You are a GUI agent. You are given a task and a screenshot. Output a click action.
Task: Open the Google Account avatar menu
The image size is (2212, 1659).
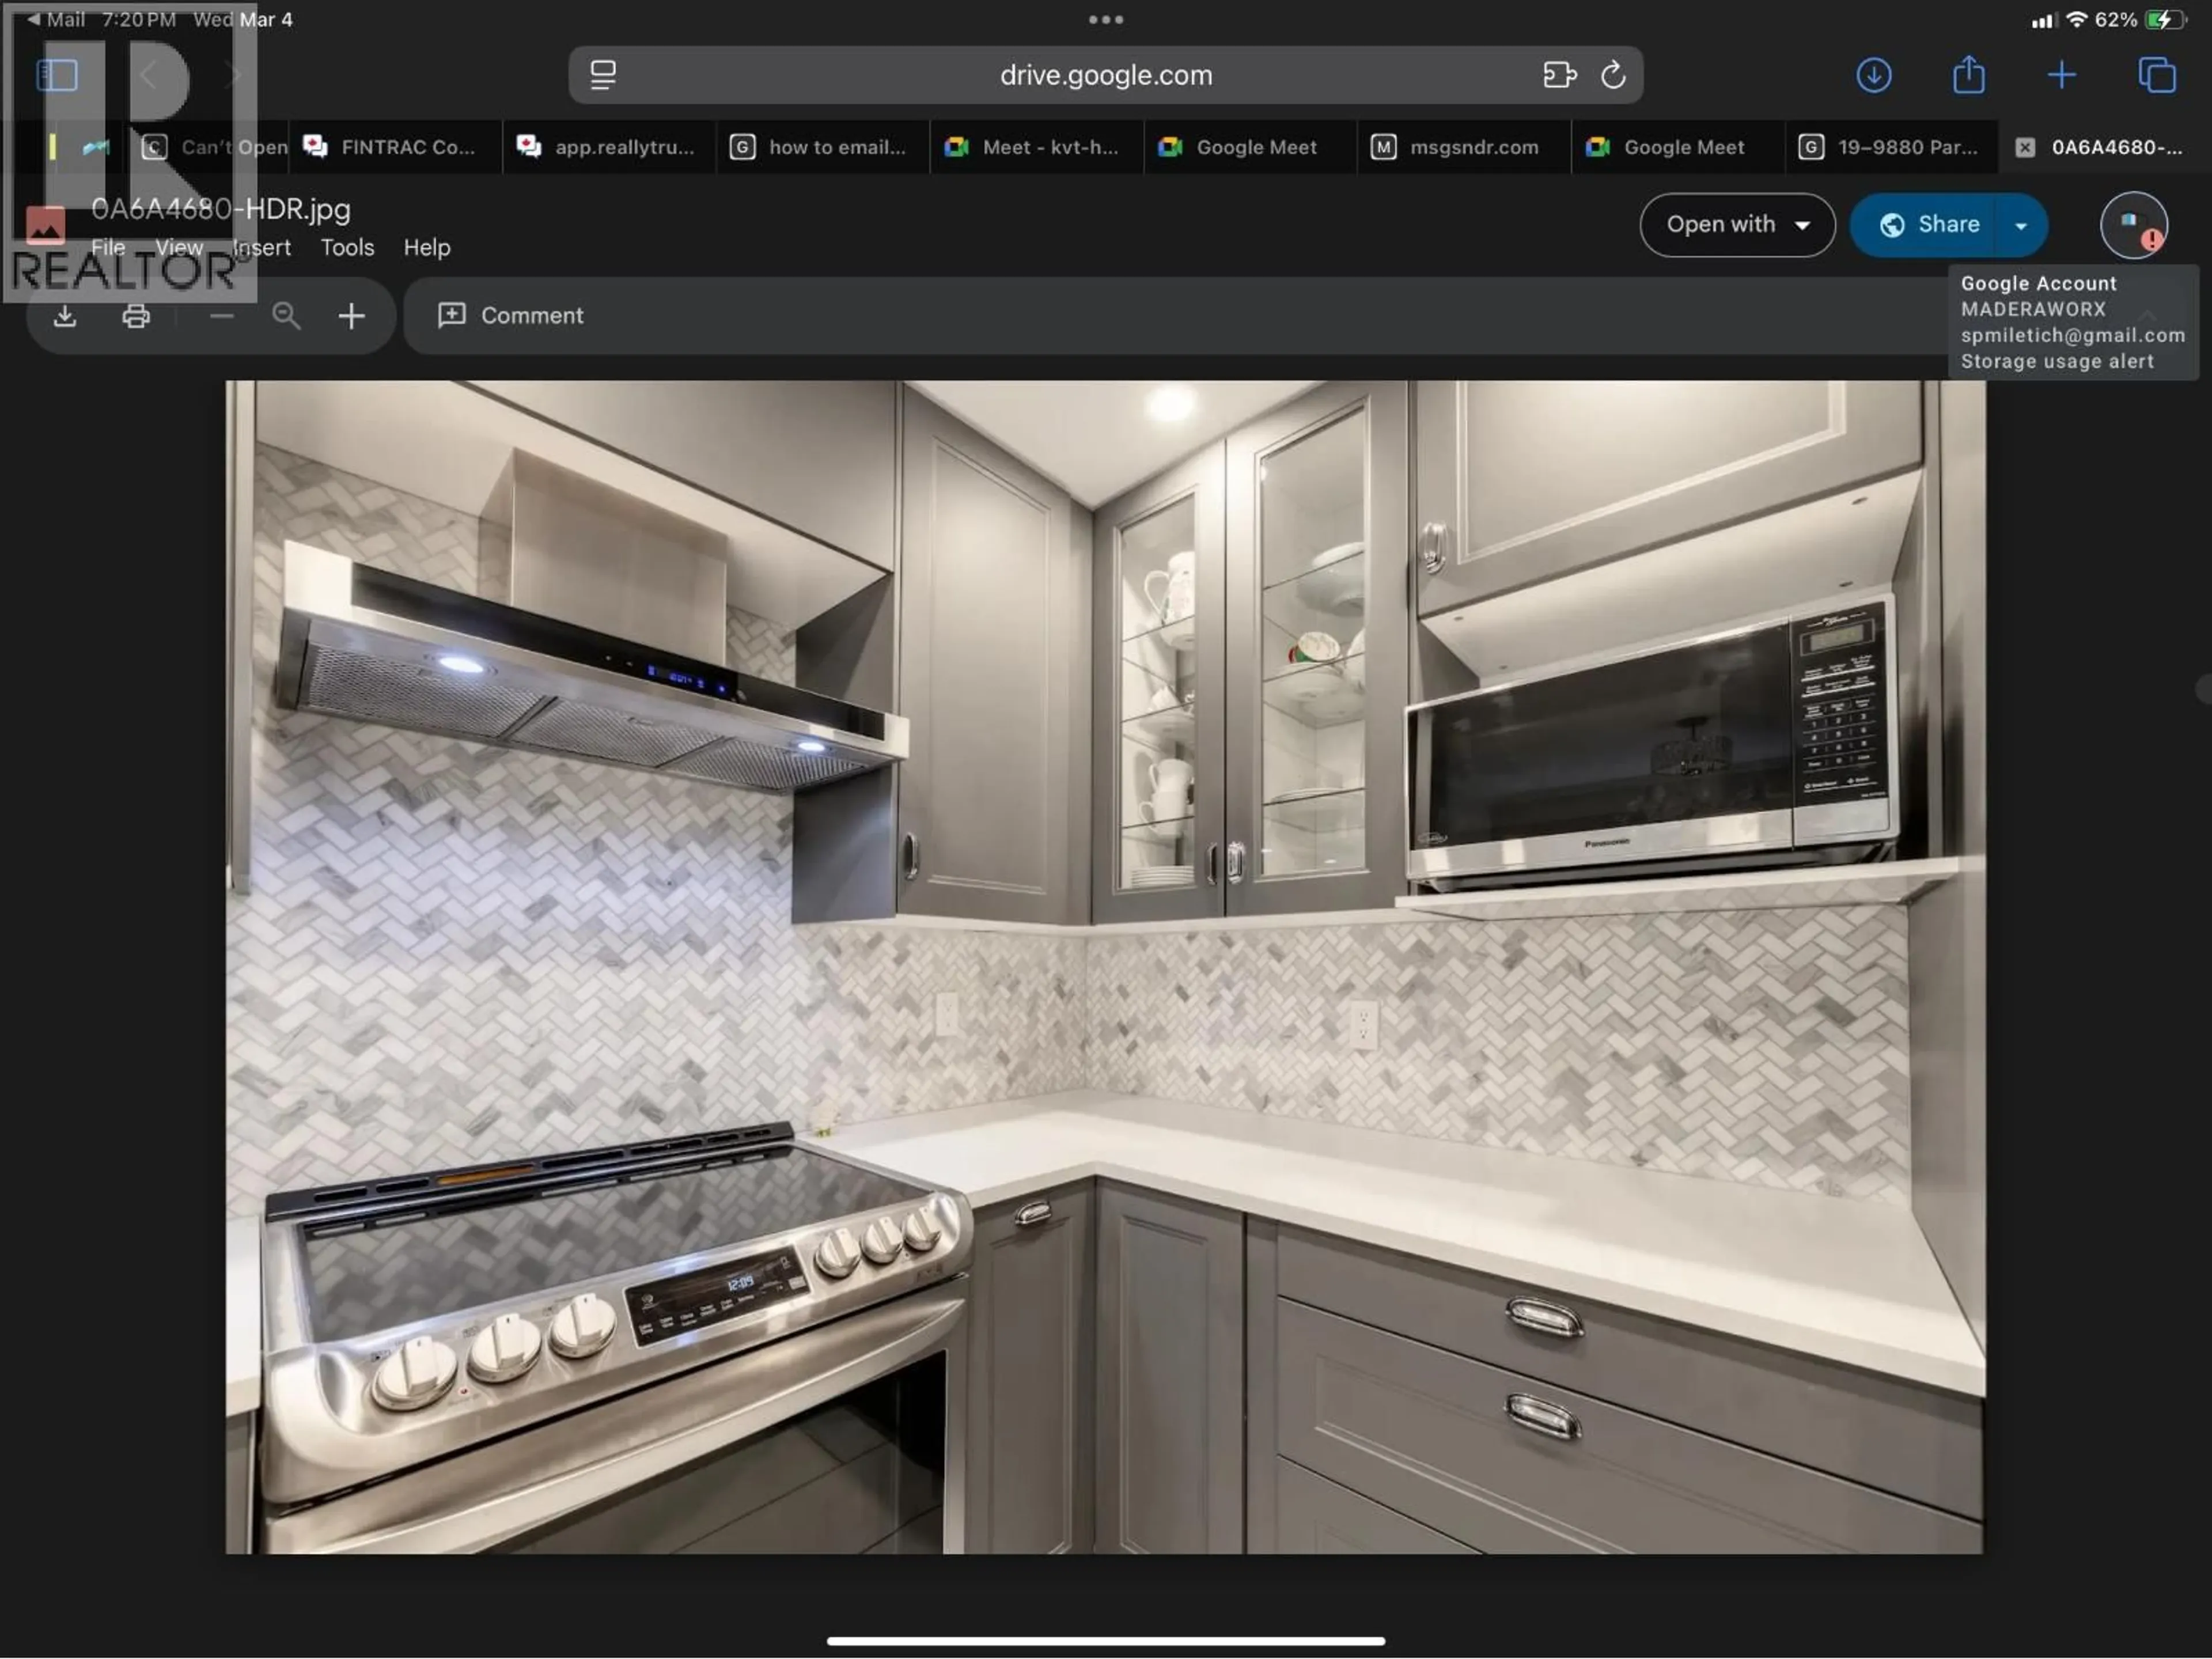[2133, 225]
